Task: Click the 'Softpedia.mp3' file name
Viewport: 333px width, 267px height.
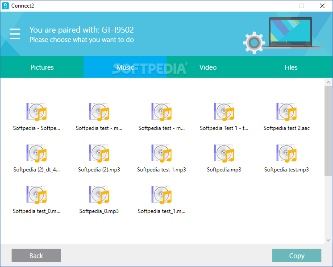Action: 224,170
